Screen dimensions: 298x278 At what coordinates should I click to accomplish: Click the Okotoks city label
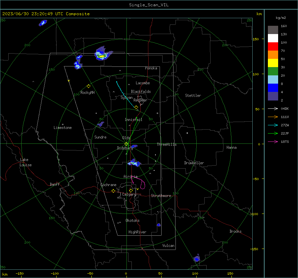(x=132, y=220)
